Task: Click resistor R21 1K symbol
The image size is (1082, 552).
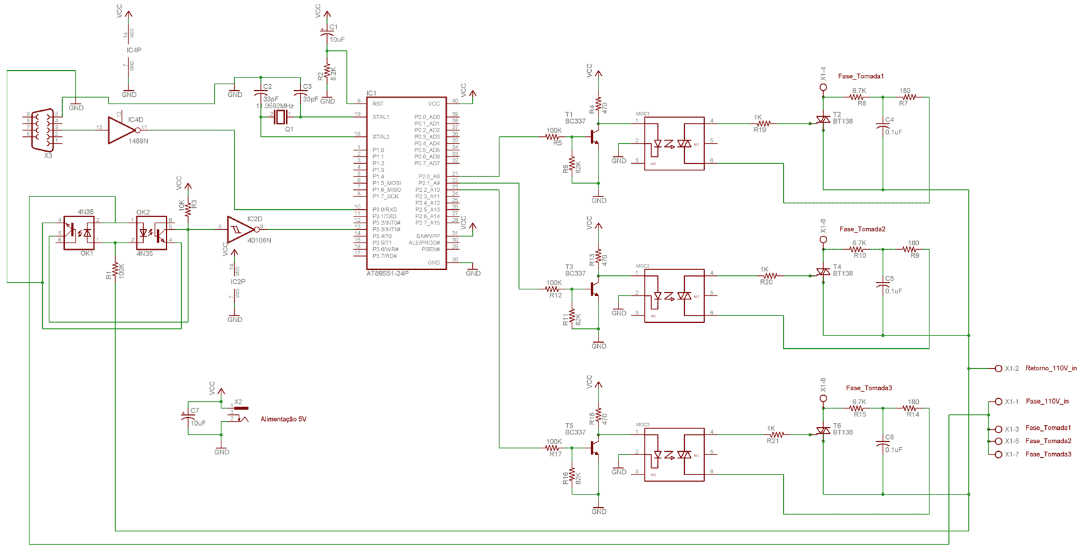Action: click(776, 434)
